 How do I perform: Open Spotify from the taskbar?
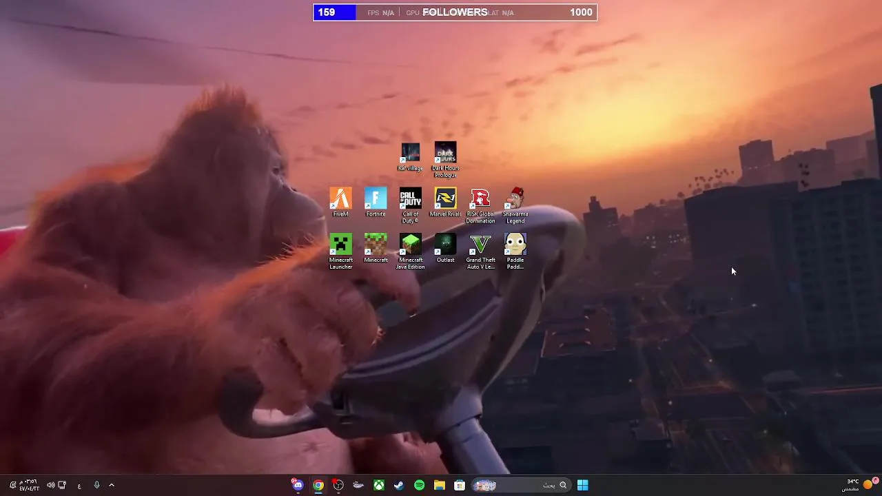(419, 485)
